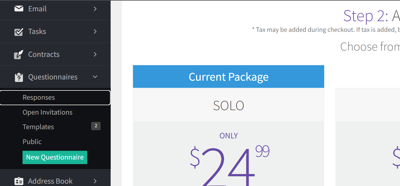View Public questionnaires
Screen dimensions: 400x186
[32, 142]
